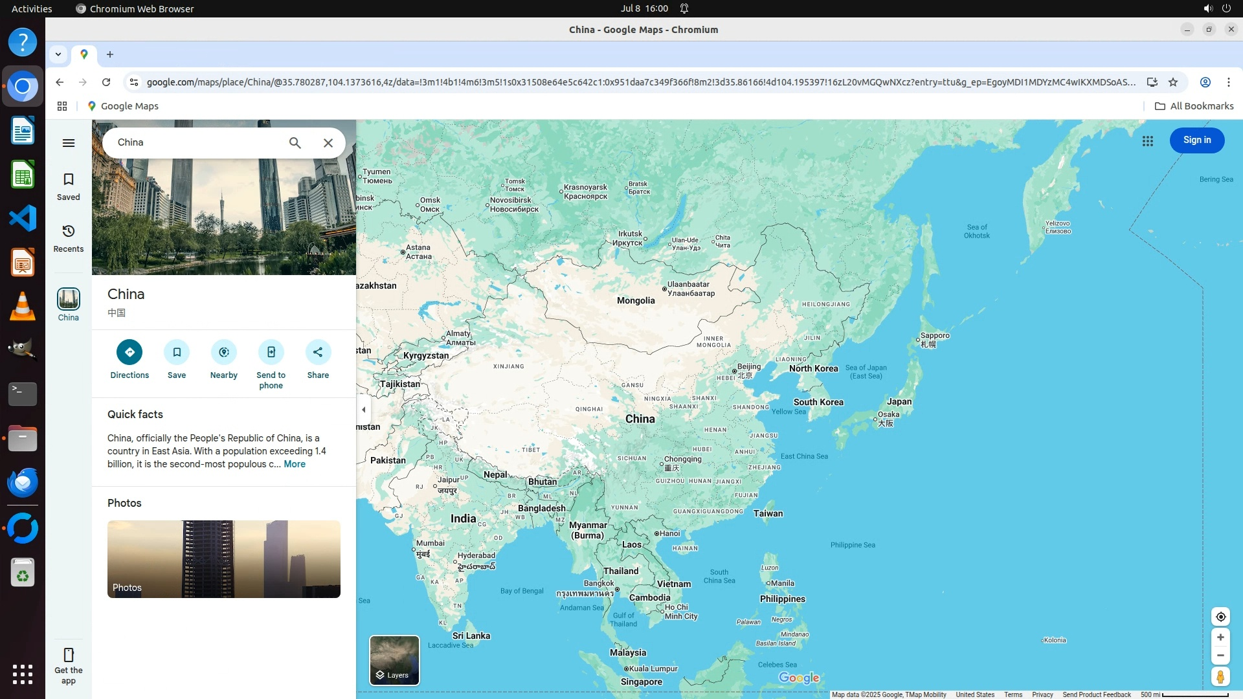The image size is (1243, 699).
Task: Expand the tab search dropdown arrow
Action: point(58,54)
